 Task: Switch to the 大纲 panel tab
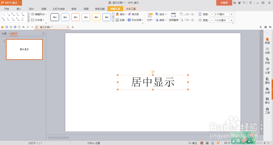[x=4, y=34]
